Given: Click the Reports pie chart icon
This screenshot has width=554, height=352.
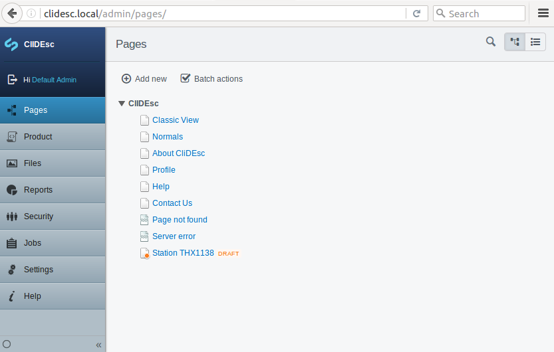Looking at the screenshot, I should [x=11, y=190].
